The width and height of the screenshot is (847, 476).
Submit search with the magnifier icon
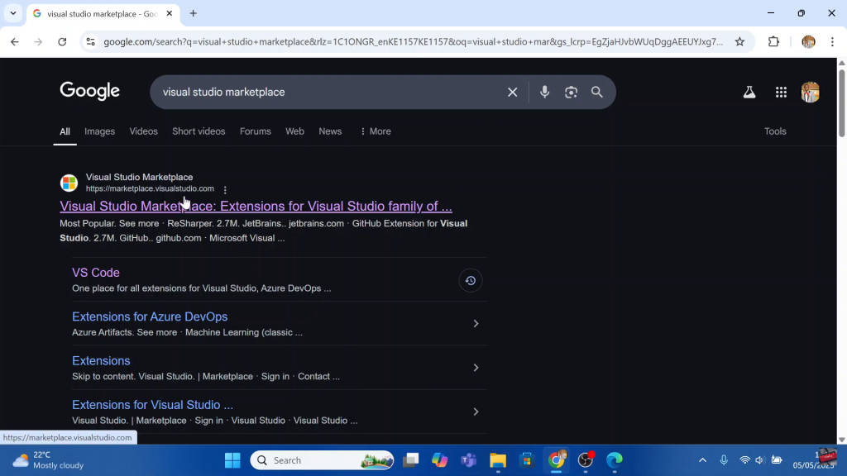[x=597, y=93]
